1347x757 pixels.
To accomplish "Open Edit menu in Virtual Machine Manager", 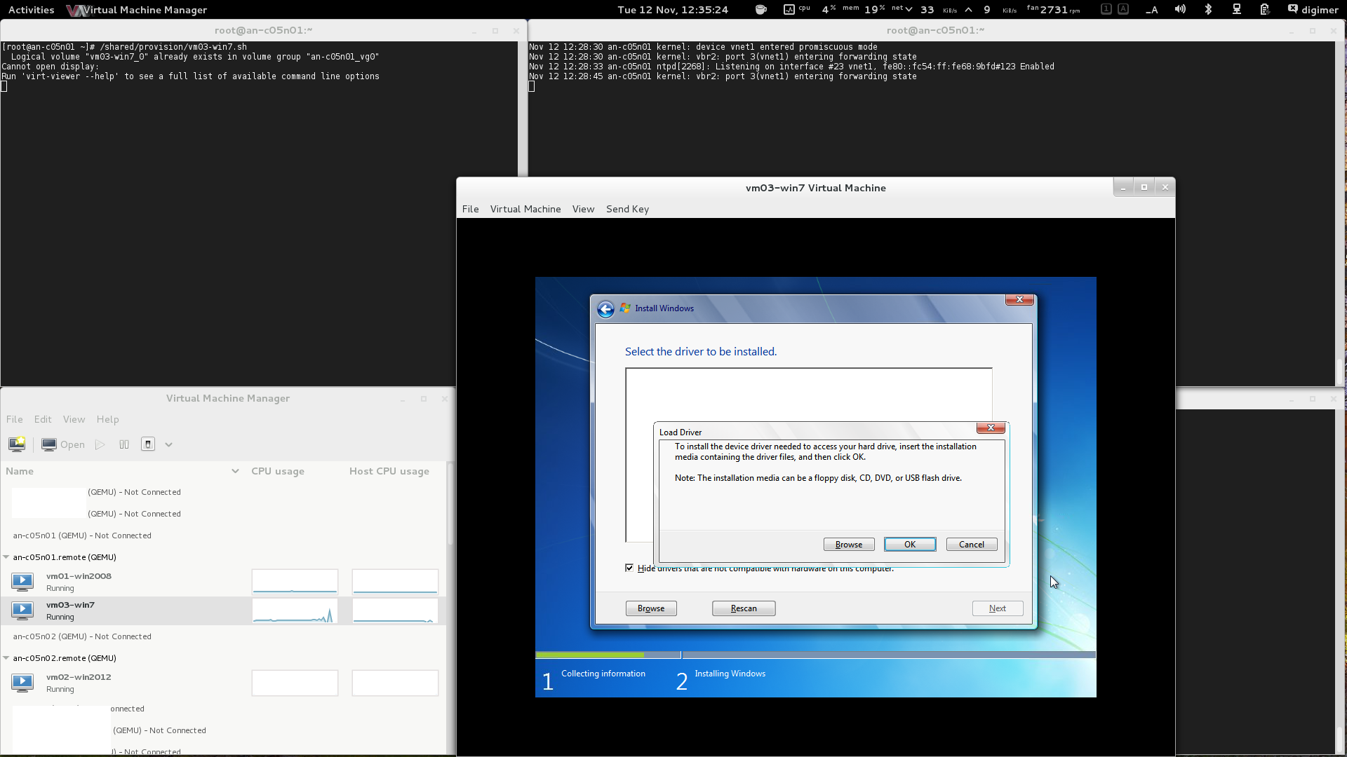I will coord(43,419).
